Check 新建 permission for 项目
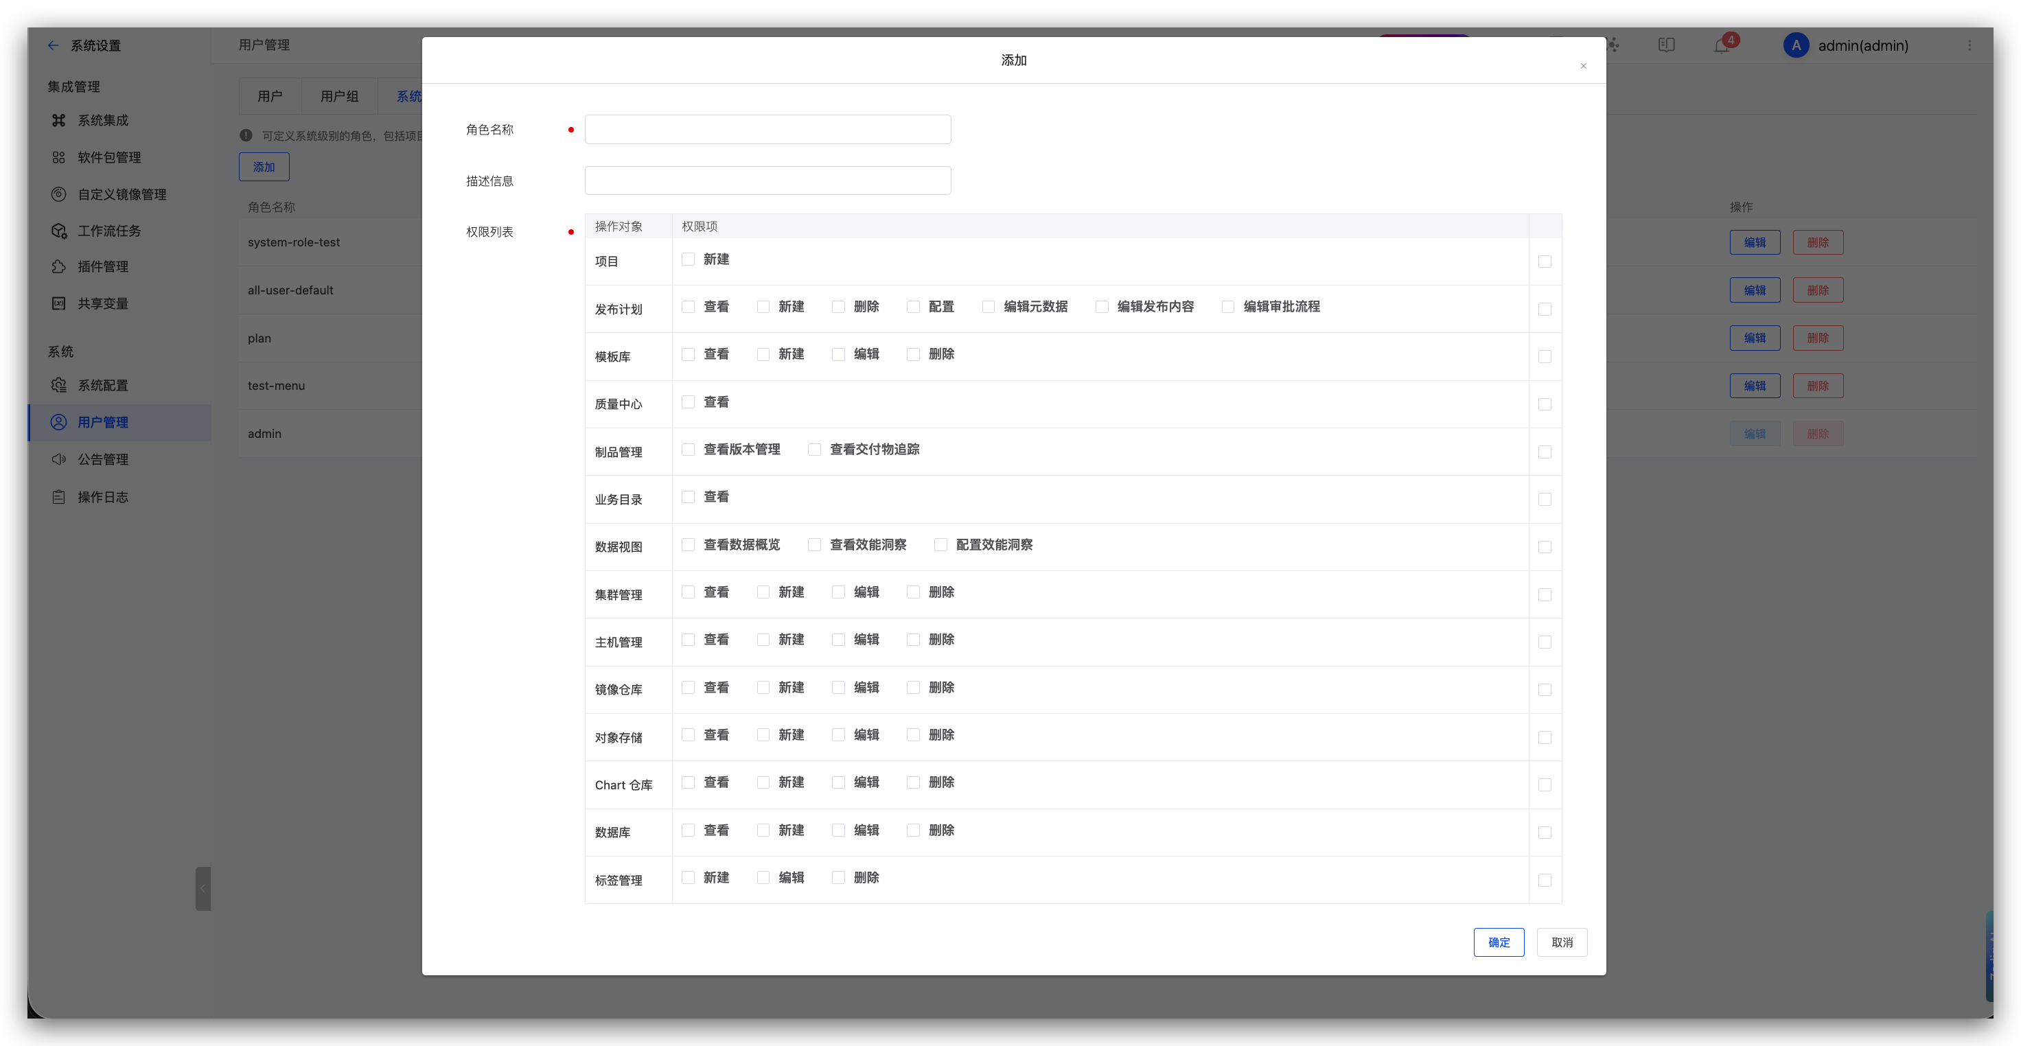The height and width of the screenshot is (1046, 2021). 688,259
